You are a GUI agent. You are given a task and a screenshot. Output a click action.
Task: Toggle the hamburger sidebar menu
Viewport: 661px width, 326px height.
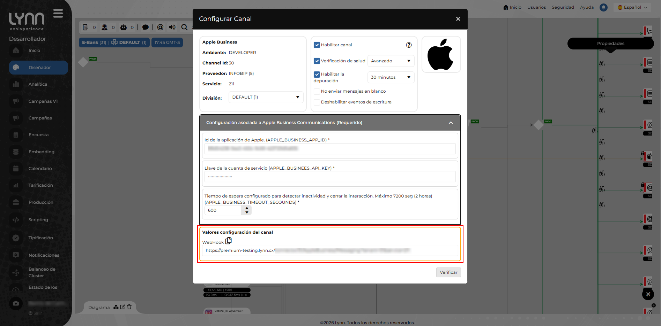tap(58, 14)
